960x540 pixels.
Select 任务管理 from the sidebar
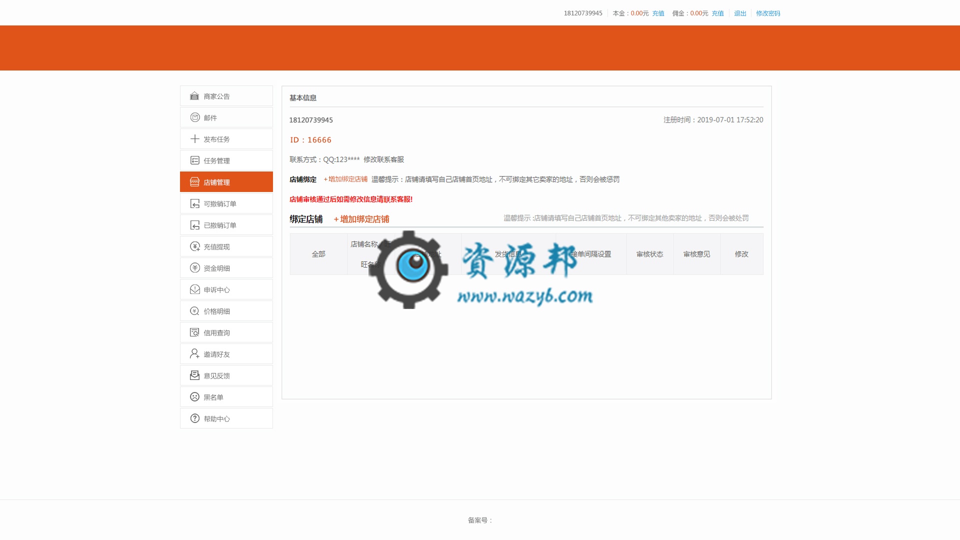point(226,160)
